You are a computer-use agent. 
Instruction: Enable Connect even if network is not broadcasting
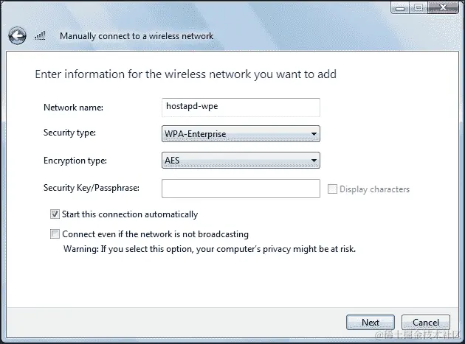pos(55,234)
